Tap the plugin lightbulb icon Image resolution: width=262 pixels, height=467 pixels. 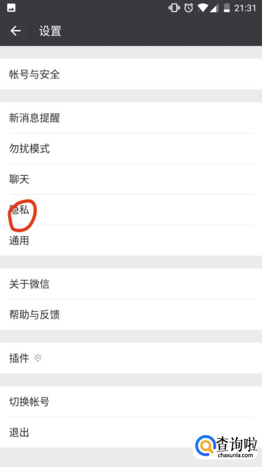coord(38,358)
